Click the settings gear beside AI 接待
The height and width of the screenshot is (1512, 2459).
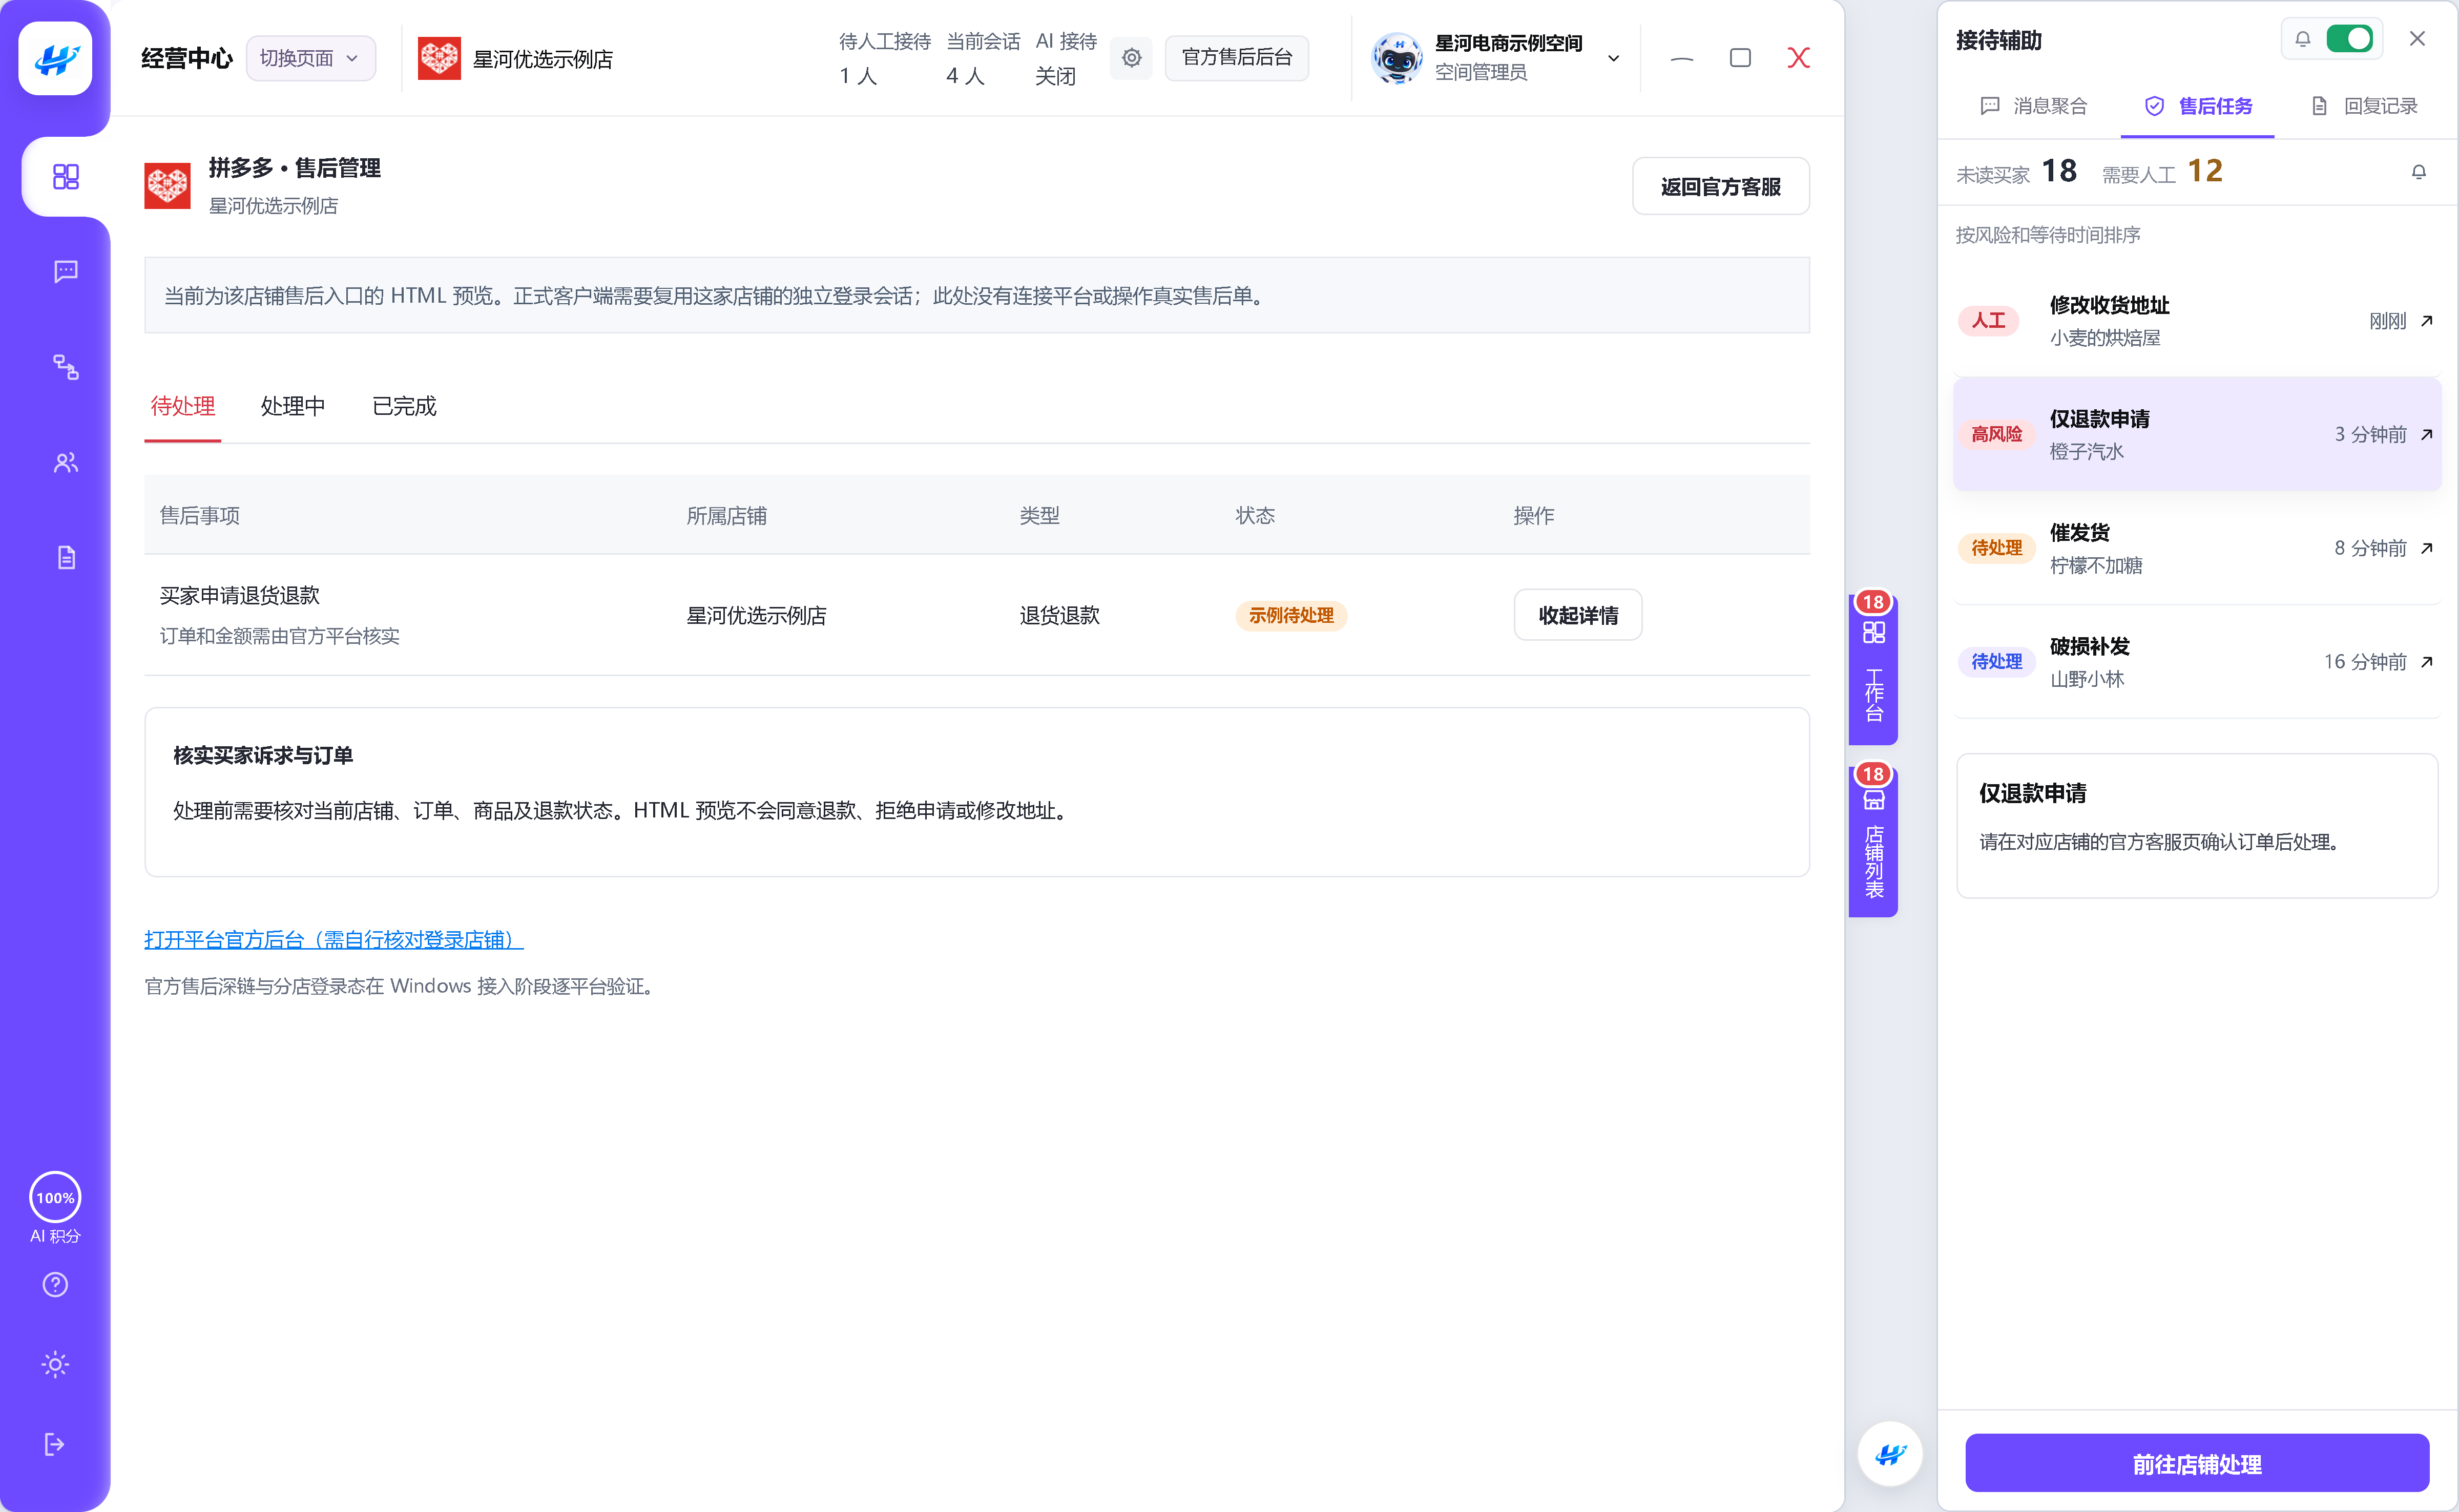tap(1131, 58)
